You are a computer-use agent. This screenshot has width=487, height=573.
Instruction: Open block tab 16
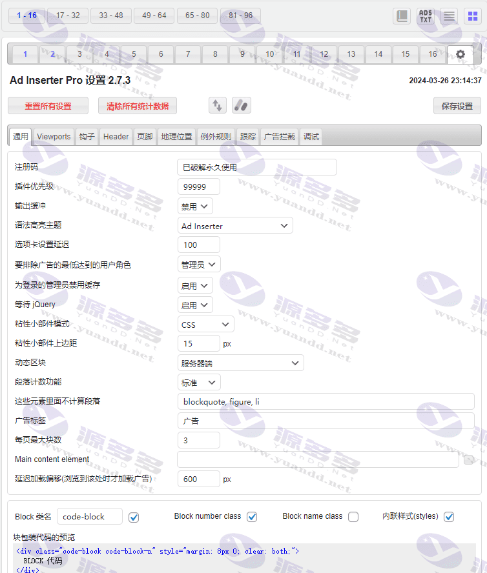433,54
